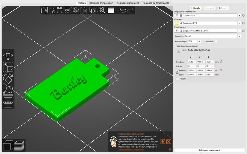Open printer settings gear icon
The image size is (247, 154).
coord(243,31)
